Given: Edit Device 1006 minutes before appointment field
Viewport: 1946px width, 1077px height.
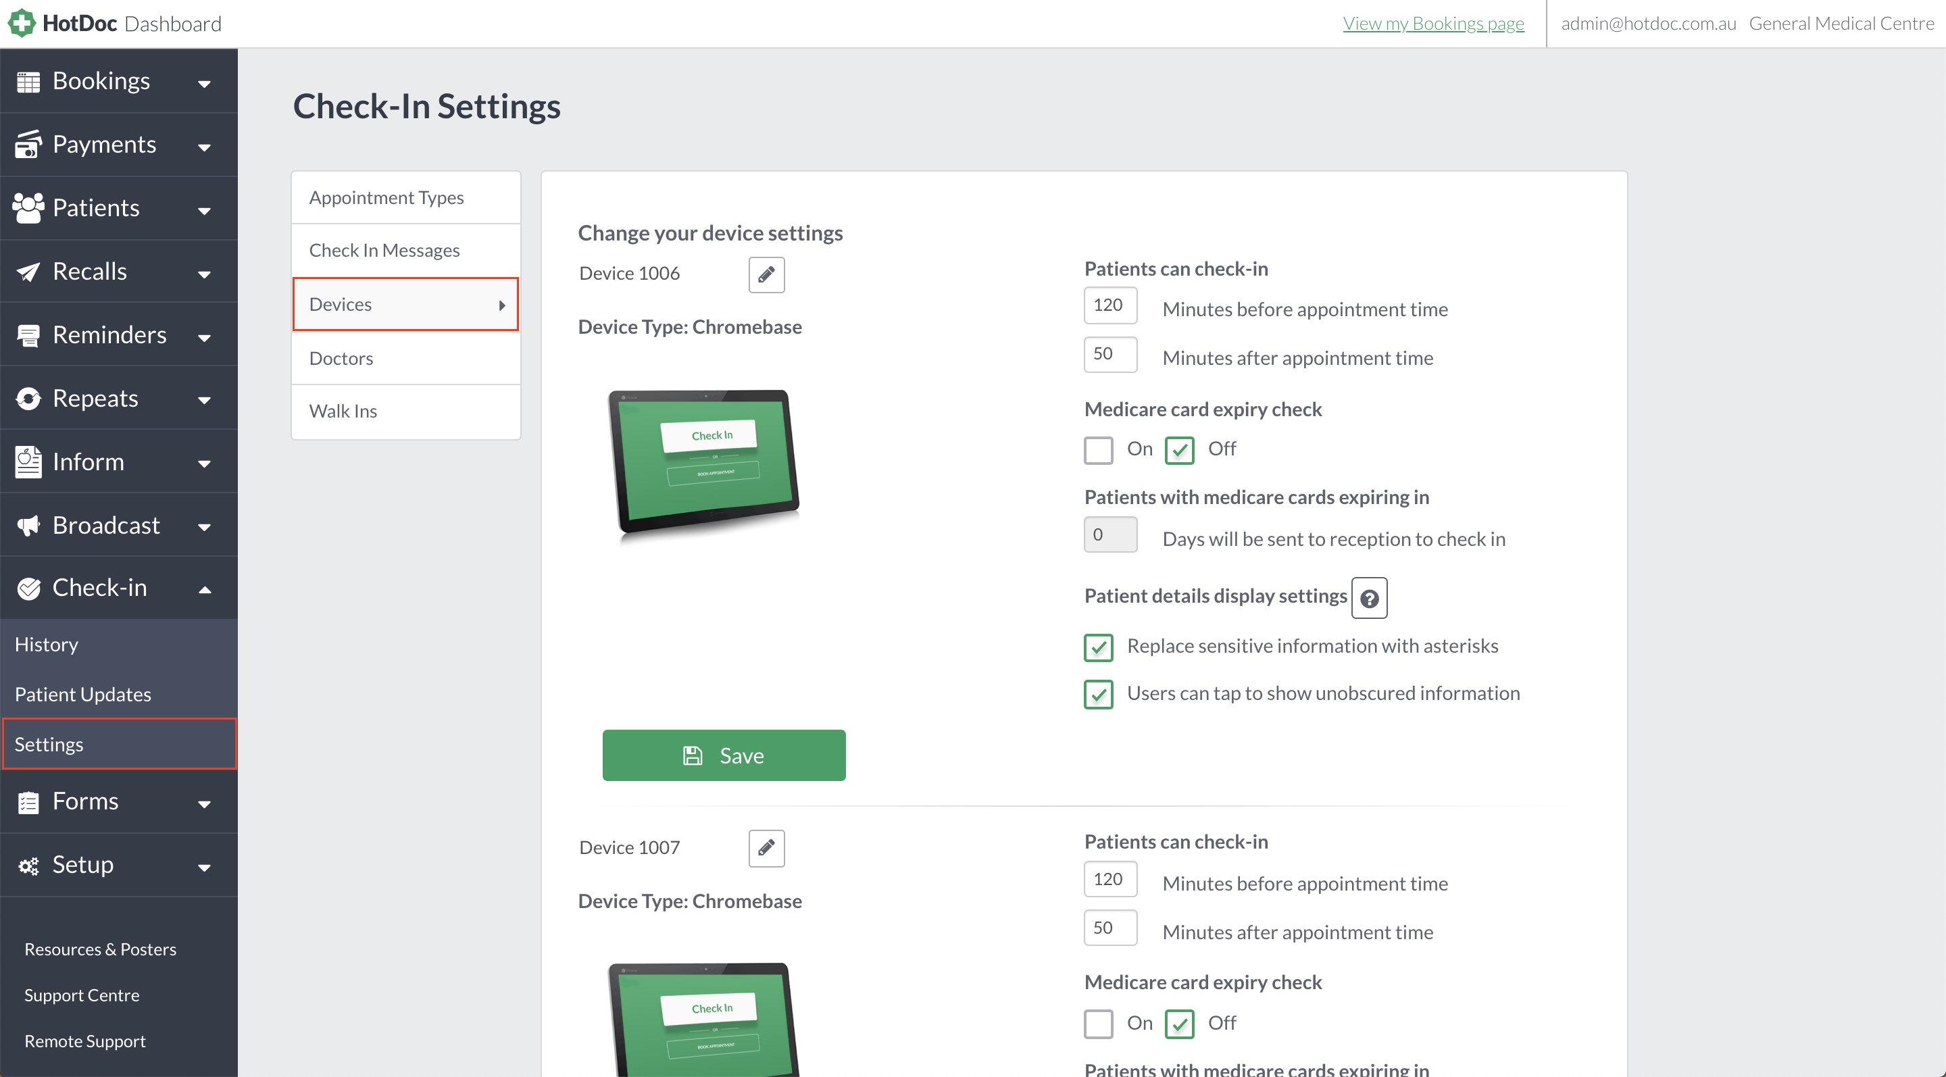Looking at the screenshot, I should (1109, 305).
